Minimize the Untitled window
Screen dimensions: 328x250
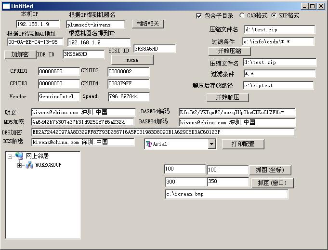pos(304,6)
